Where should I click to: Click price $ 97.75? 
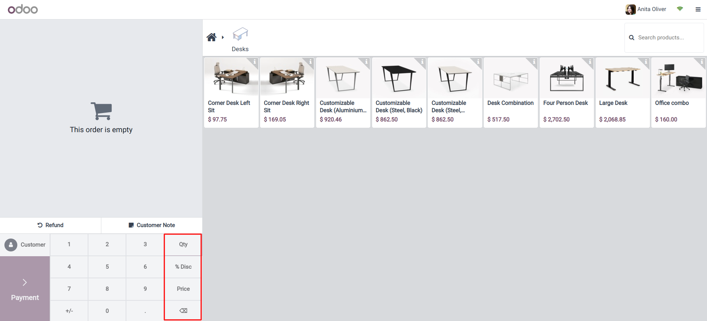pyautogui.click(x=217, y=120)
